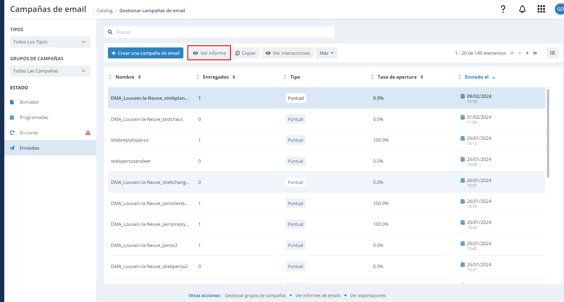Click the calendar icon next to 26/01/2024 16:12
This screenshot has width=564, height=302.
[x=462, y=138]
